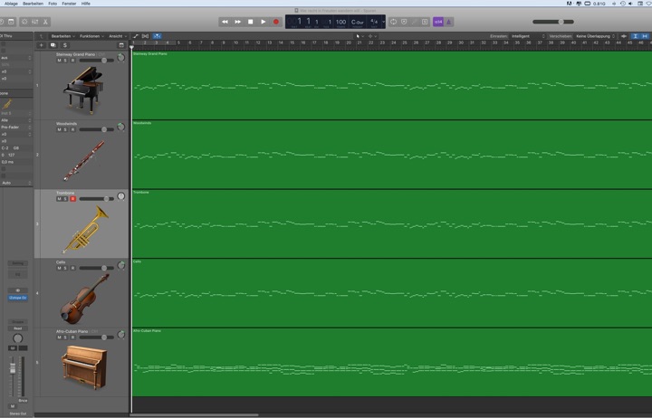Mute the Woodwinds track
The width and height of the screenshot is (652, 418).
point(59,129)
